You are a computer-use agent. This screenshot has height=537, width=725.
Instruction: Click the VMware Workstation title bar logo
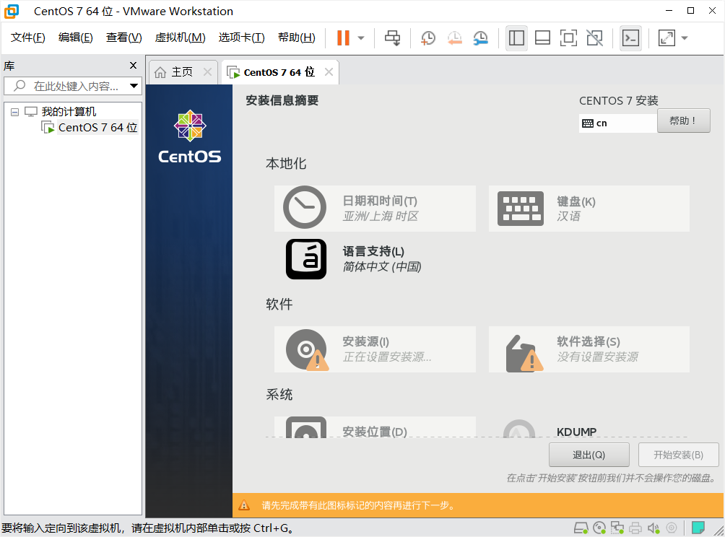tap(12, 11)
